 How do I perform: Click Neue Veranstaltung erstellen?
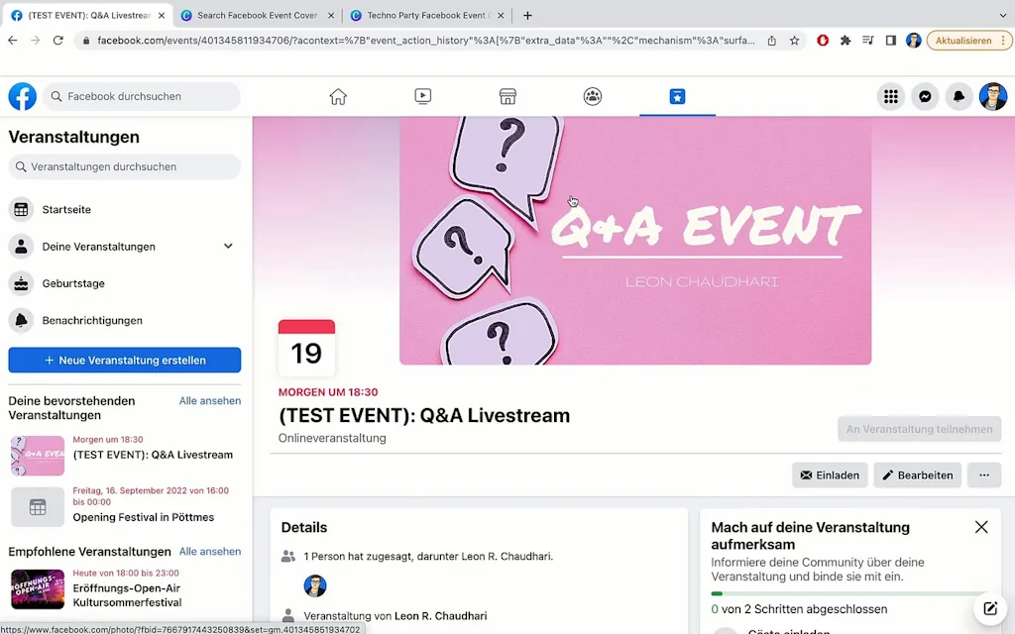pos(124,360)
